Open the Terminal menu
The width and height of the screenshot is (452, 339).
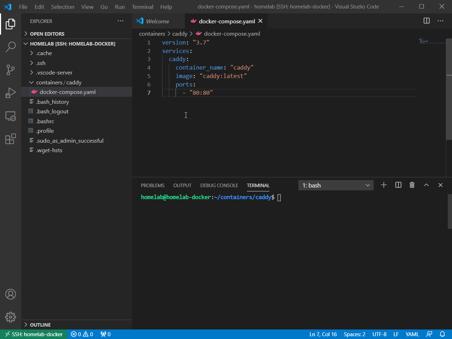tap(142, 7)
